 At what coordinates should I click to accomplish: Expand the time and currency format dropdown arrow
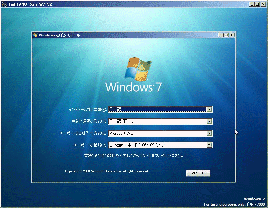209,121
